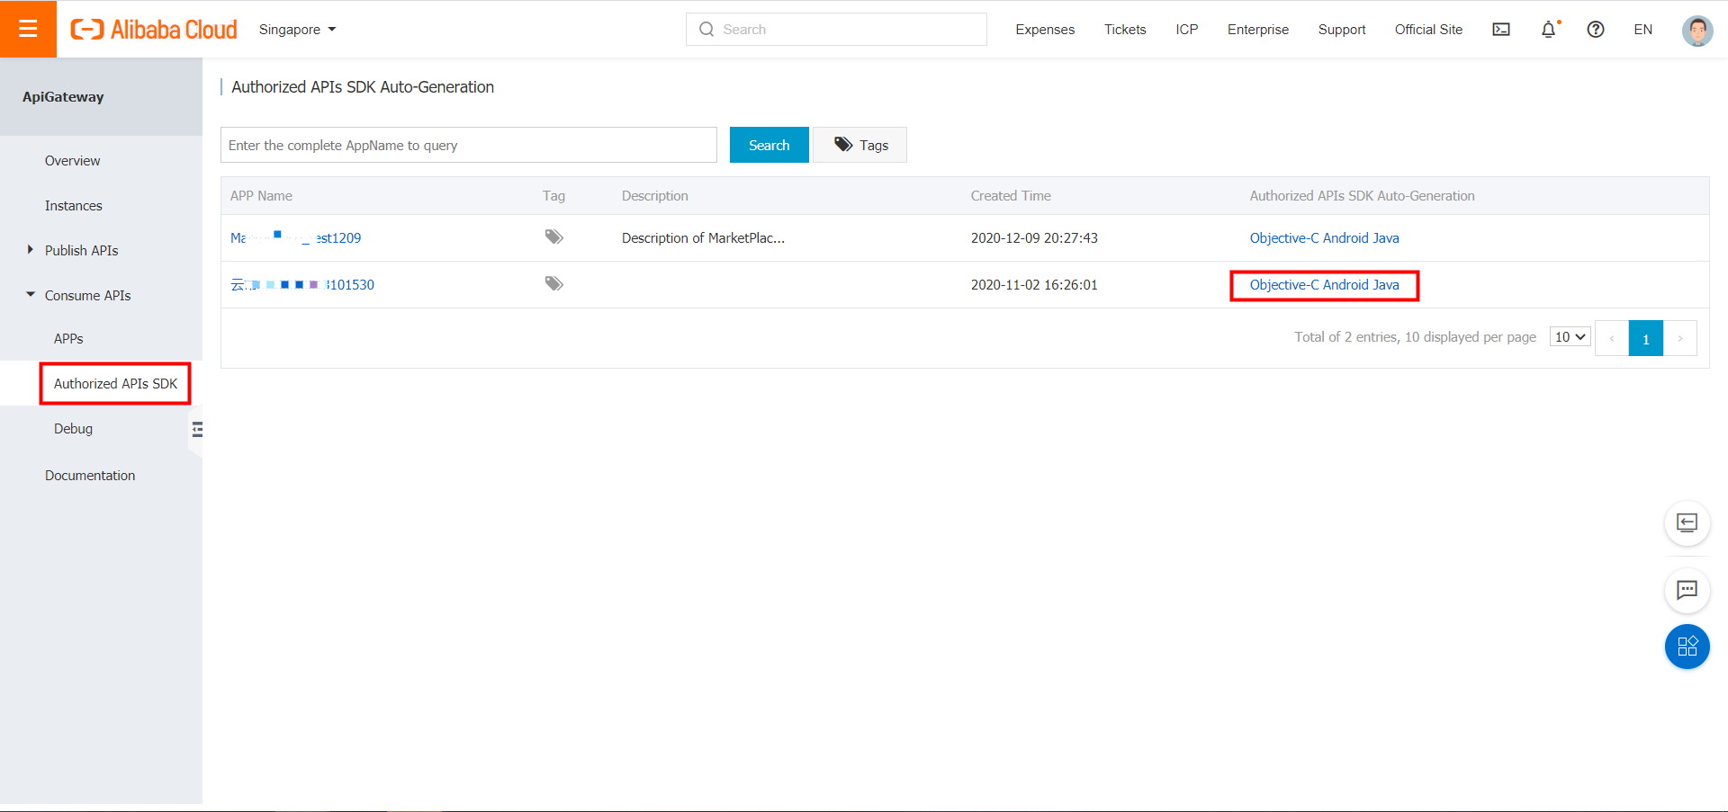Image resolution: width=1728 pixels, height=812 pixels.
Task: Open Documentation in the sidebar
Action: (90, 476)
